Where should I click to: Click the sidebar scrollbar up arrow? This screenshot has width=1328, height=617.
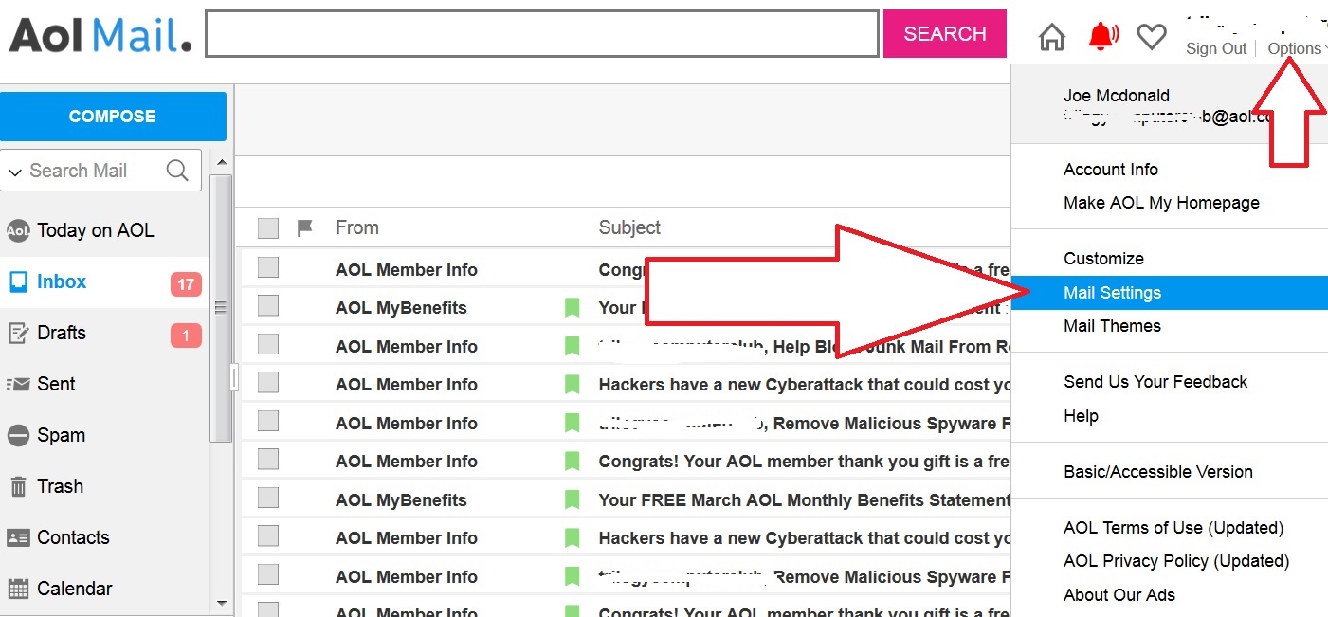(221, 162)
